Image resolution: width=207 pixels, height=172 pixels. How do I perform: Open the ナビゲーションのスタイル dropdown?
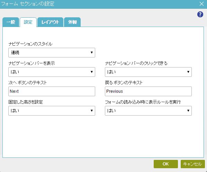click(52, 53)
